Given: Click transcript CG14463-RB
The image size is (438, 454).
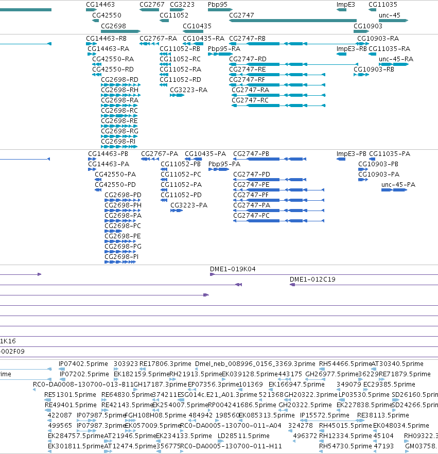Looking at the screenshot, I should (106, 39).
